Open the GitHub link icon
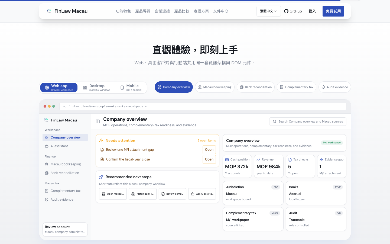The image size is (390, 244). [x=286, y=11]
